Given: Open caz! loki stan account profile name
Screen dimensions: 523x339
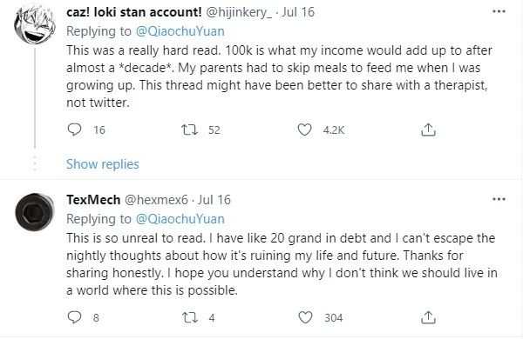Looking at the screenshot, I should coord(133,12).
